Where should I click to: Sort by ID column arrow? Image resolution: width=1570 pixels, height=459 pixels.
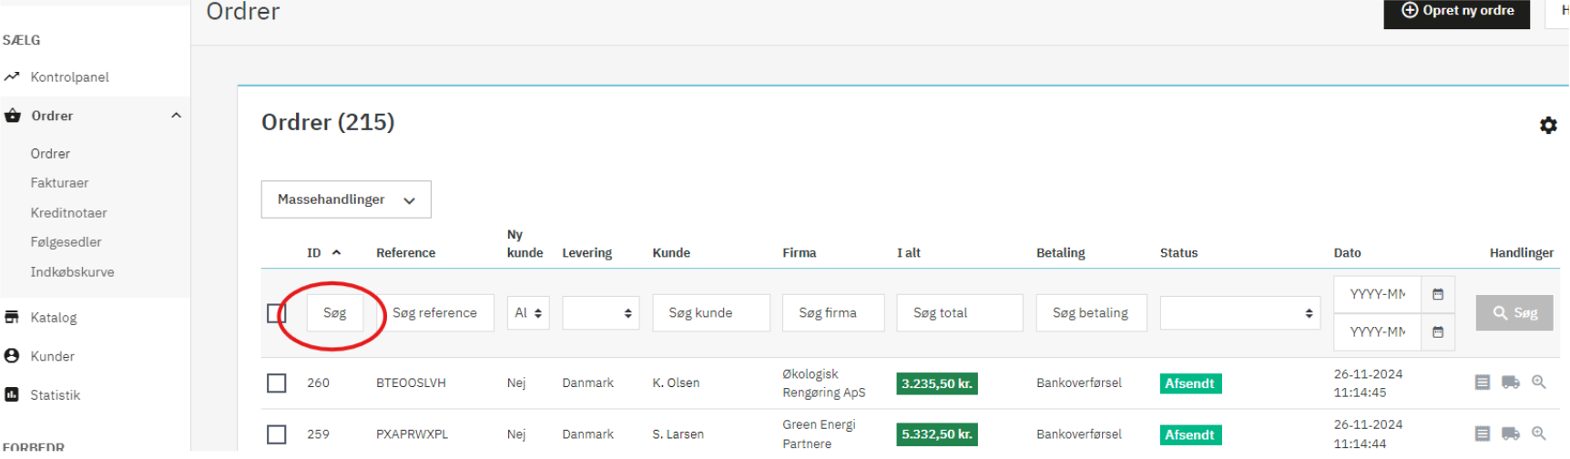click(x=336, y=253)
